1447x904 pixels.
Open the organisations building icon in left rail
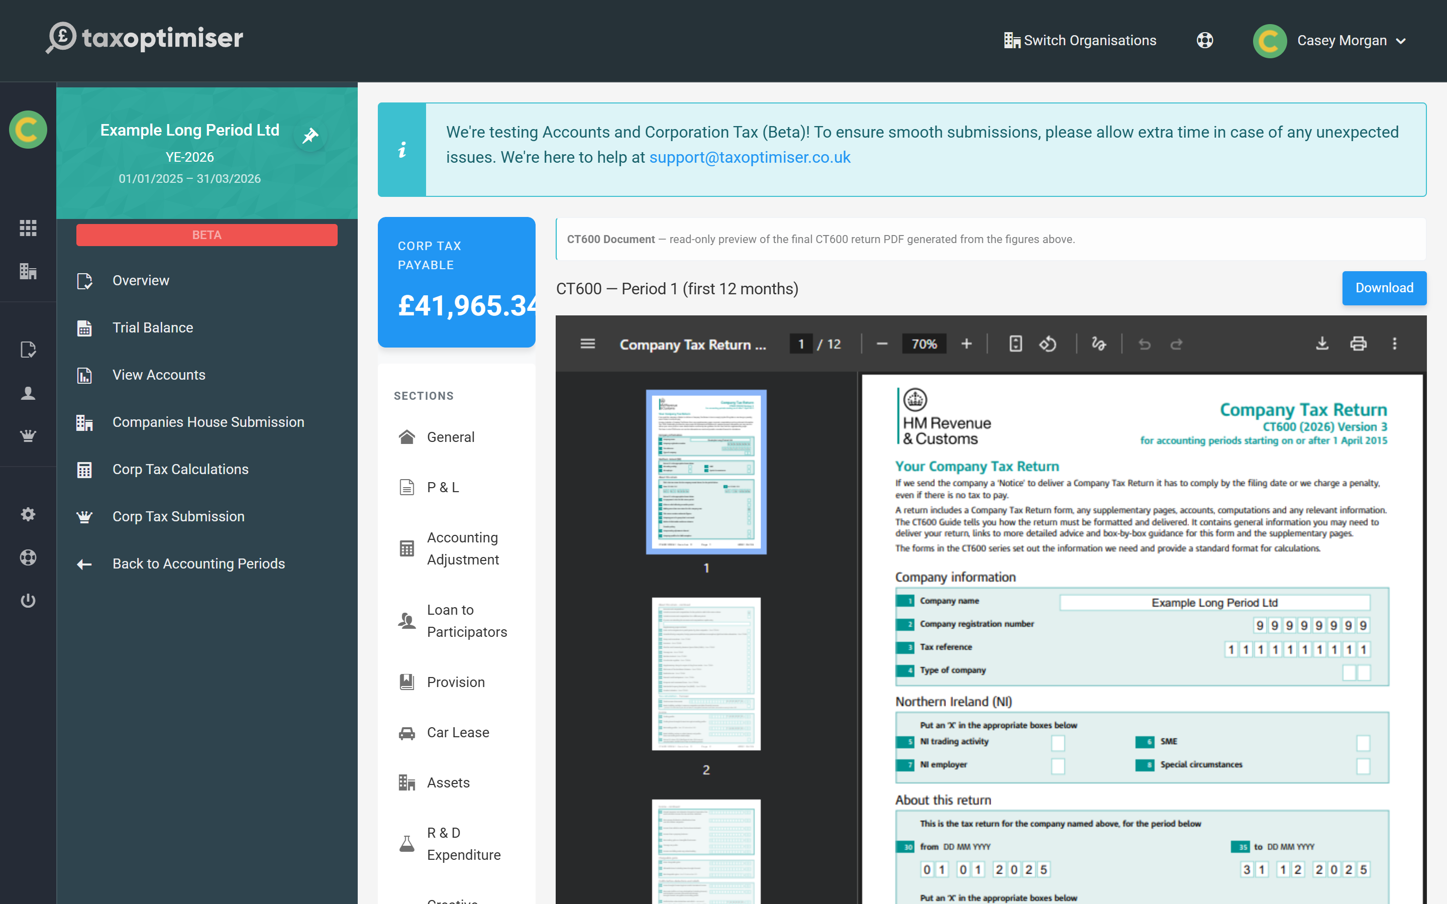pos(28,271)
